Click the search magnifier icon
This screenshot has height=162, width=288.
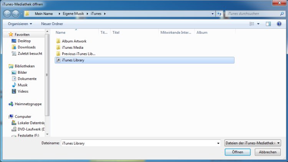tap(282, 14)
